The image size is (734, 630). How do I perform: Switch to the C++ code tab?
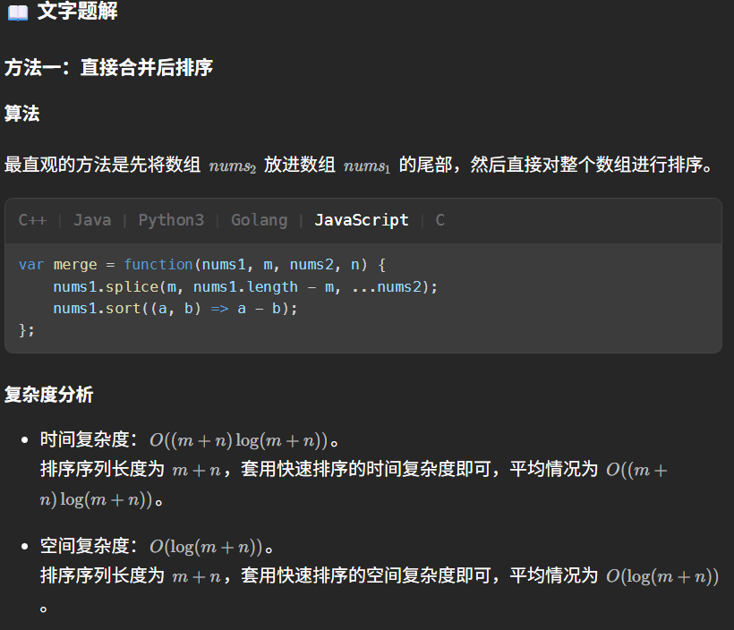point(33,220)
